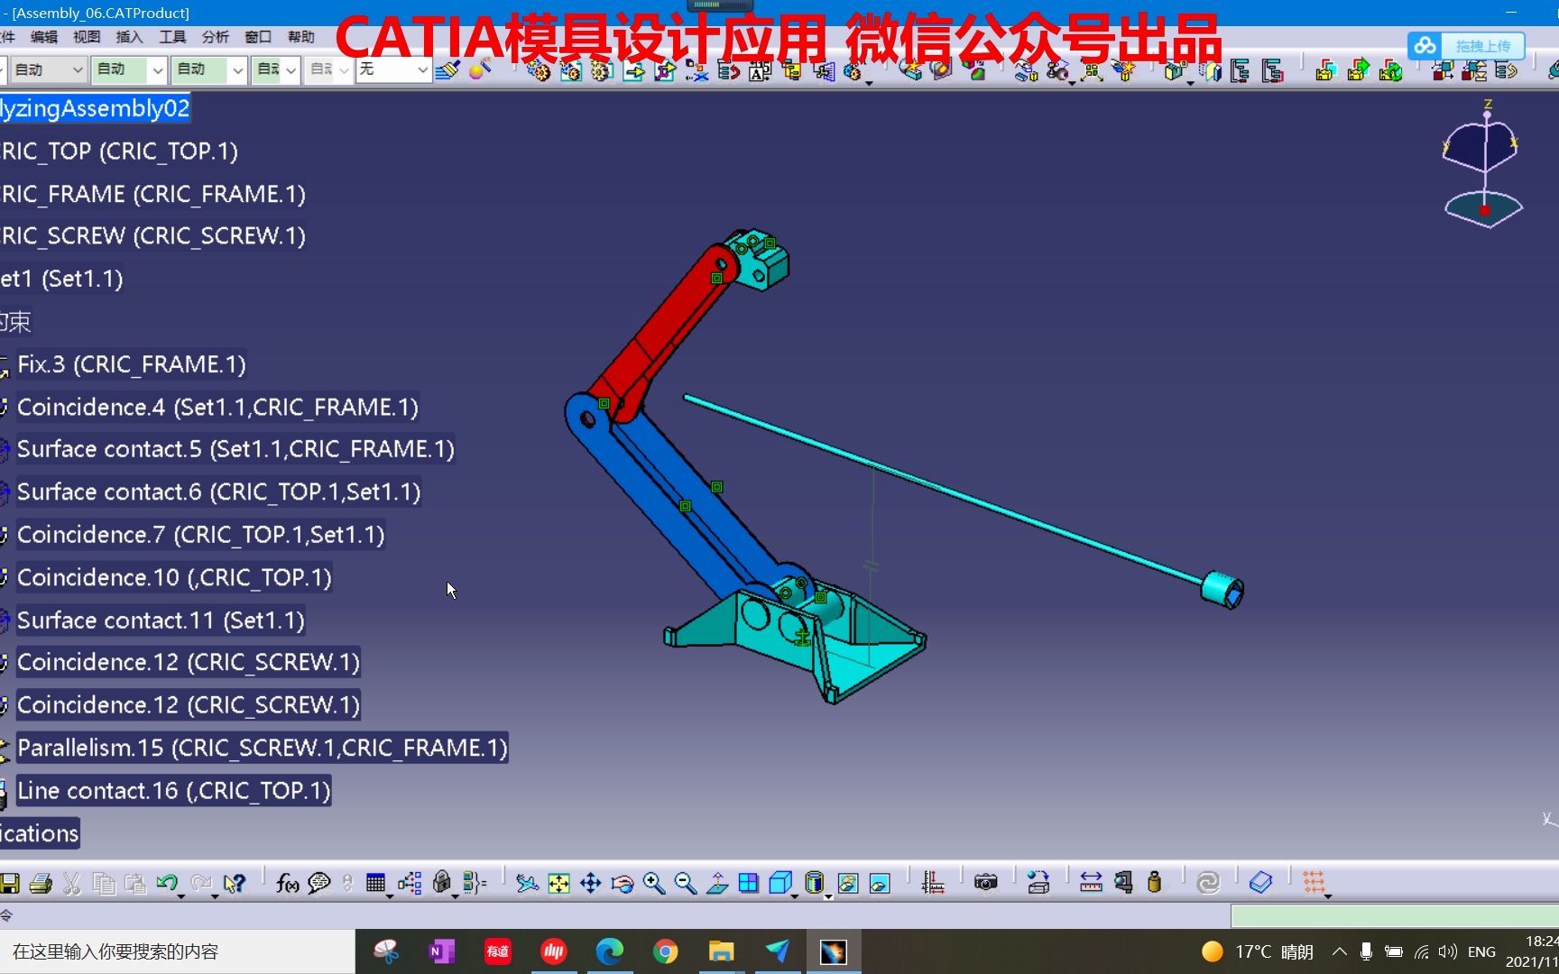Select CRIC_TOP (CRIC_TOP.1) in tree
Viewport: 1559px width, 974px height.
click(x=119, y=151)
